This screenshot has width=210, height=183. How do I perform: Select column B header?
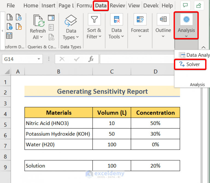pos(59,72)
